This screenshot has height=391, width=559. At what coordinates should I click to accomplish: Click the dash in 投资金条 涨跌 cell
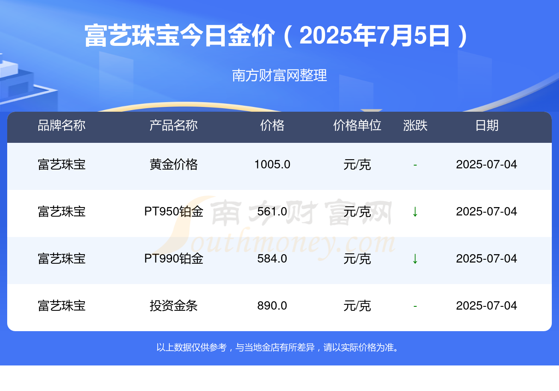415,306
